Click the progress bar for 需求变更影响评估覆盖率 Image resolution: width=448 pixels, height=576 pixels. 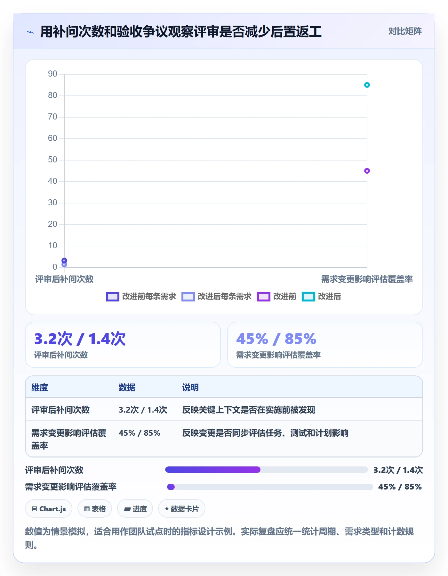pyautogui.click(x=270, y=487)
